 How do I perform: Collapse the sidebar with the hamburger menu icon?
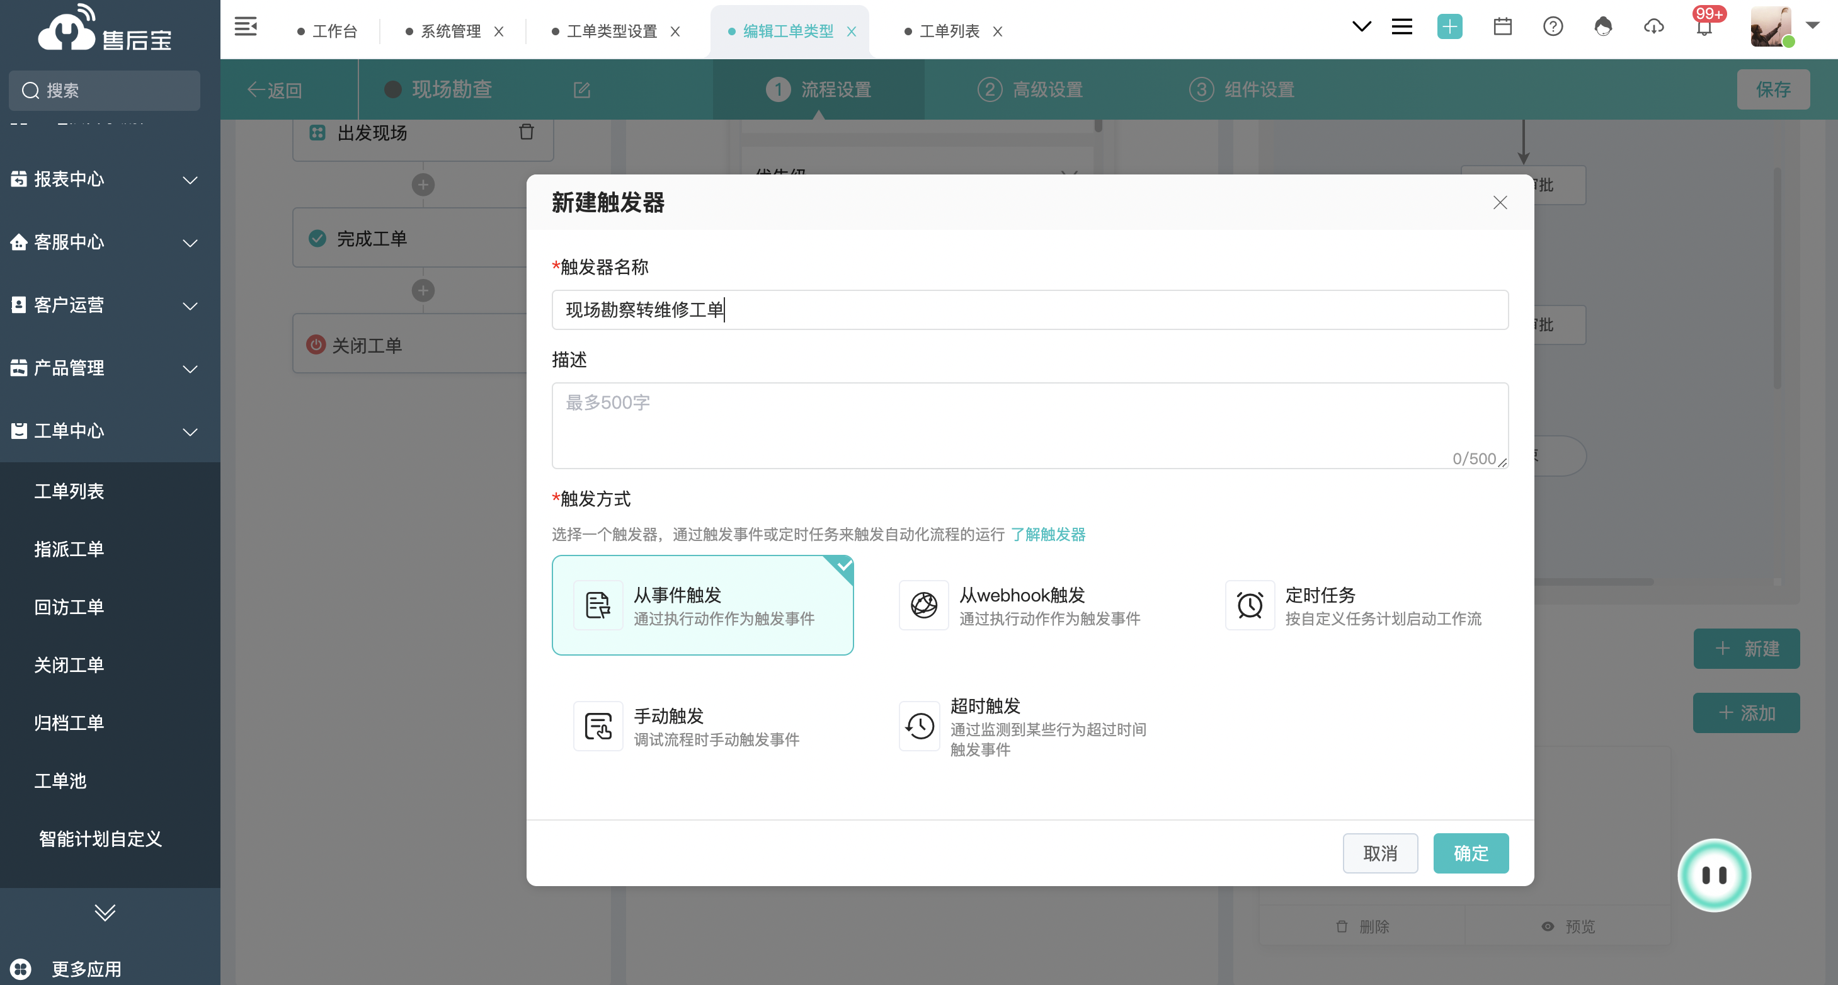click(x=246, y=27)
